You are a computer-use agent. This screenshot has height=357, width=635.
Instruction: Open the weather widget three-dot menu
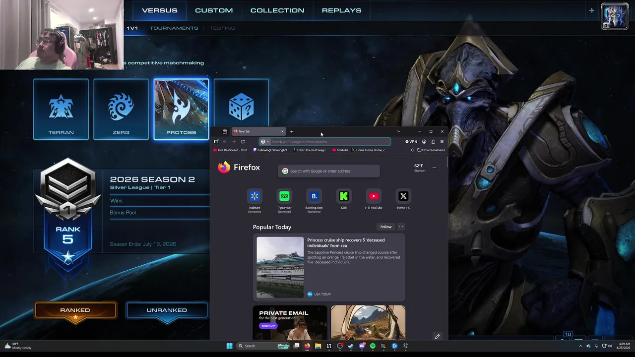pyautogui.click(x=434, y=168)
